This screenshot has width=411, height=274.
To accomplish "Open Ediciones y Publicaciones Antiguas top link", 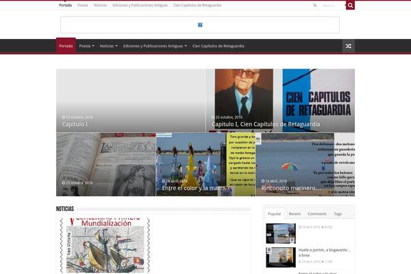I will coord(140,5).
